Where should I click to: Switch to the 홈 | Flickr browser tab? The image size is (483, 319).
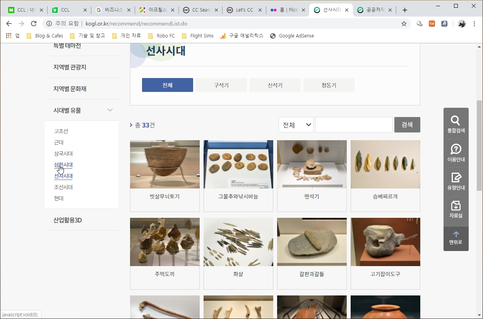pos(287,10)
